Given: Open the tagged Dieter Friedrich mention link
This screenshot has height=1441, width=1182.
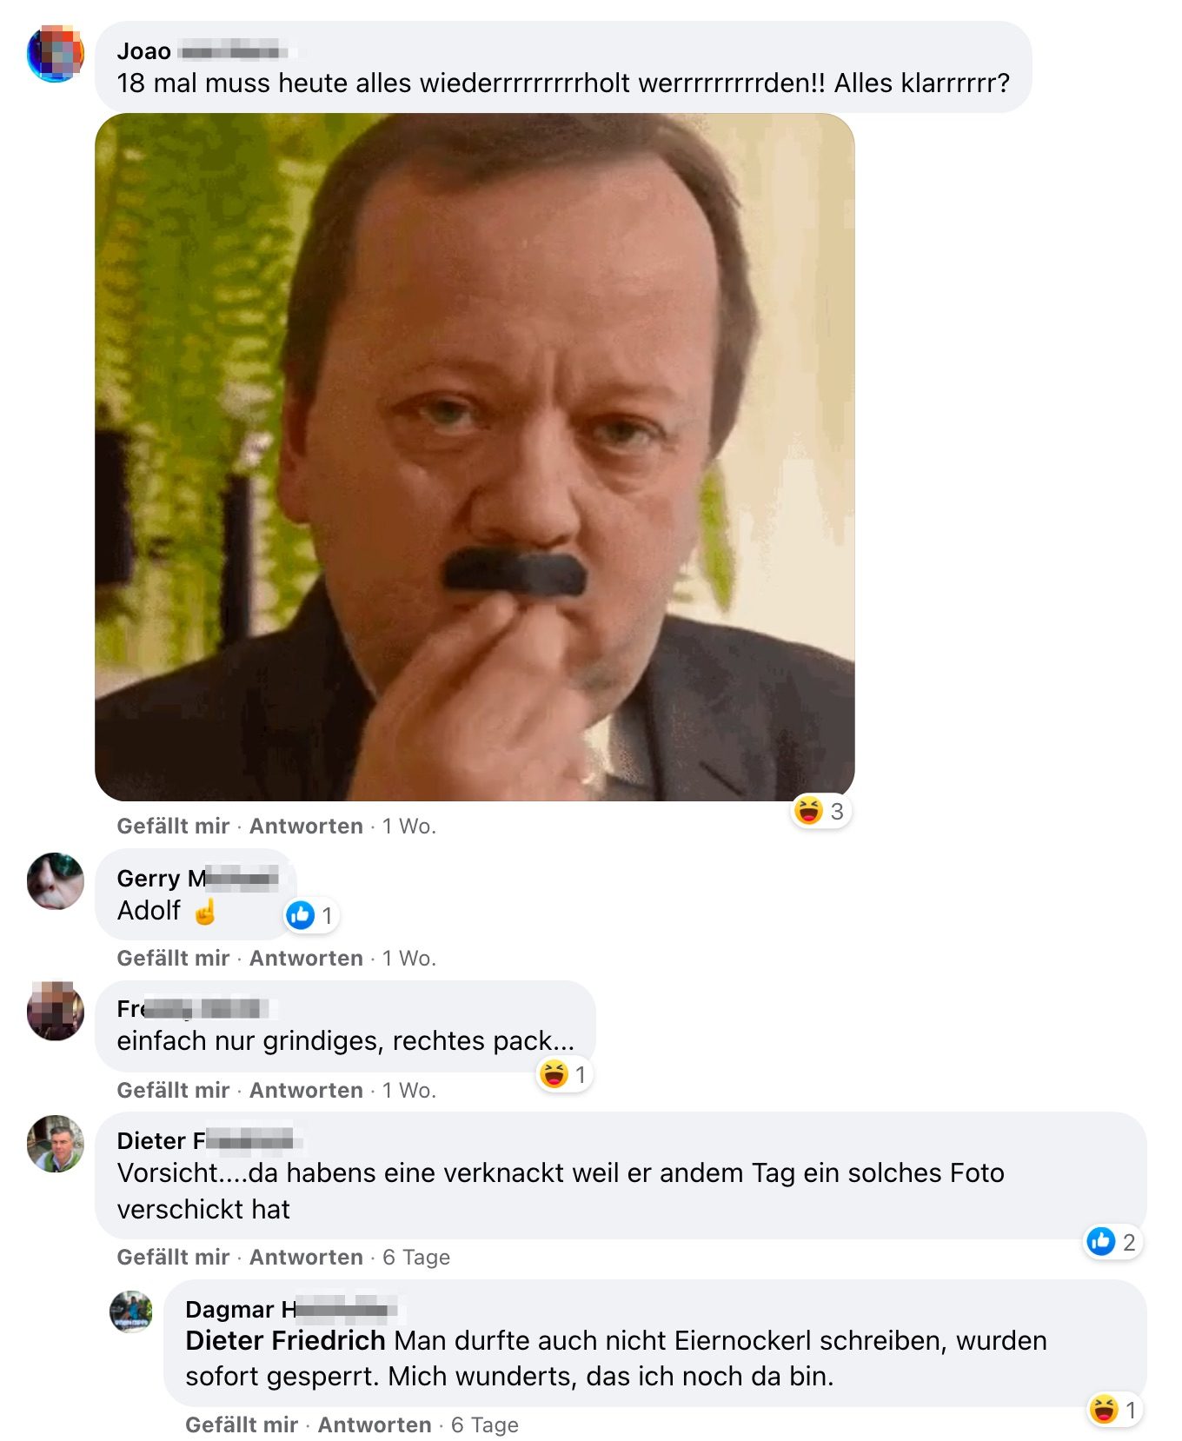Looking at the screenshot, I should point(285,1340).
